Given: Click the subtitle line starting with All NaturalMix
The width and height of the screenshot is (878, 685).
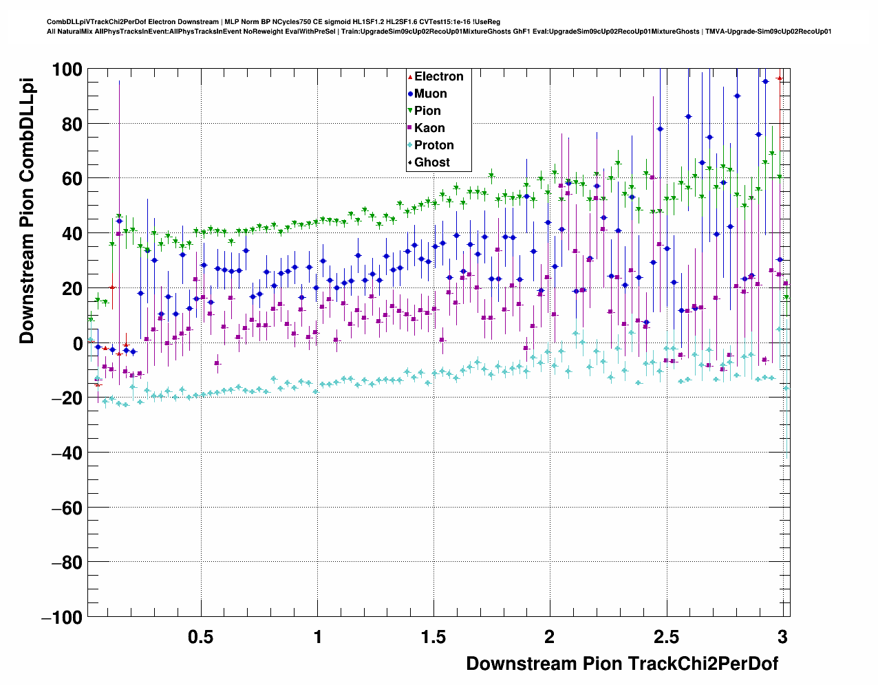Looking at the screenshot, I should [439, 31].
